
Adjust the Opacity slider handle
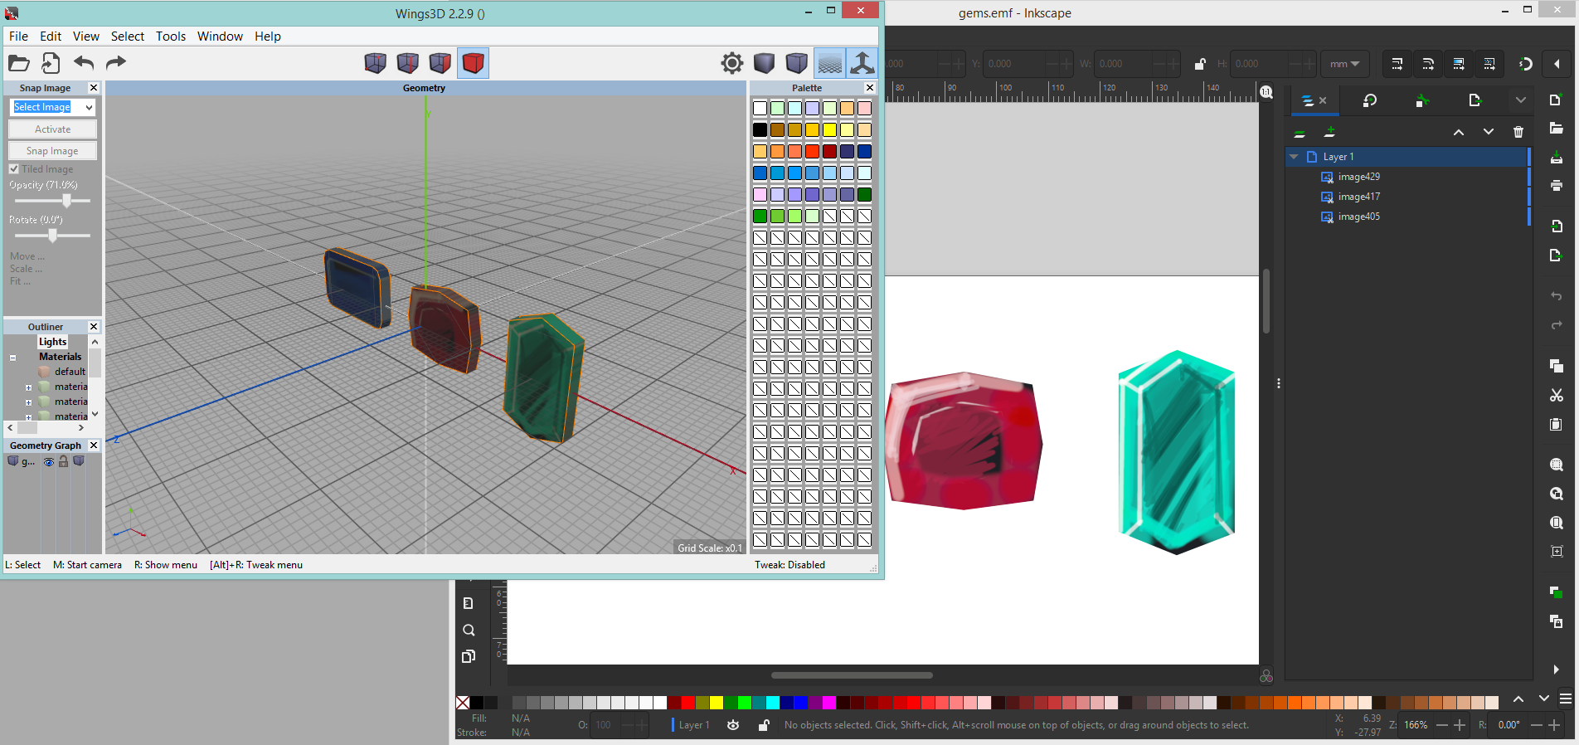(x=67, y=200)
